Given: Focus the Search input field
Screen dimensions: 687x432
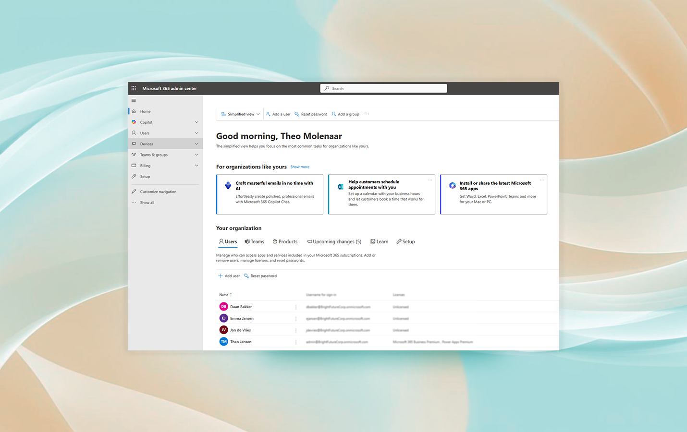Looking at the screenshot, I should (383, 88).
